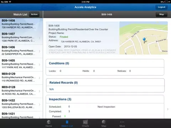Viewport: 171px width, 128px height.
Task: Tap the Wi-Fi icon in status bar
Action: tap(10, 2)
